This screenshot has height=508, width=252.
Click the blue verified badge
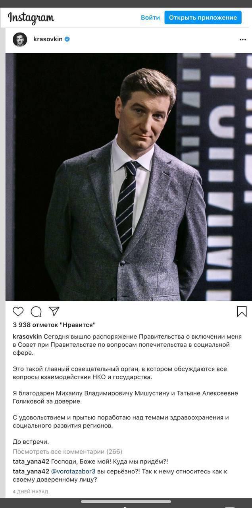[x=67, y=39]
